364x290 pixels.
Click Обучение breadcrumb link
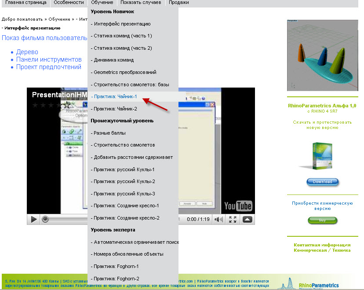pos(59,19)
